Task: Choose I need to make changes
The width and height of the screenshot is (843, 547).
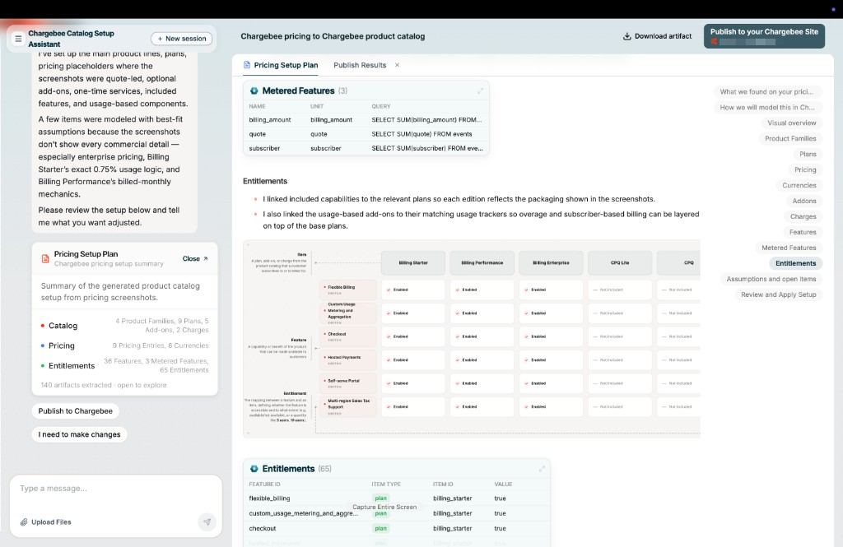Action: point(79,434)
